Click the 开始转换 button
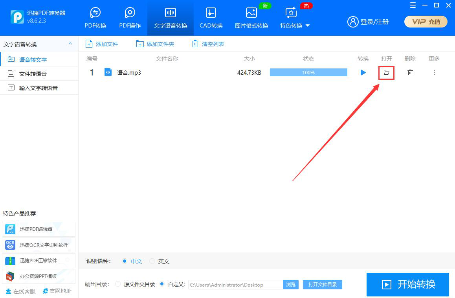The image size is (455, 298). click(x=408, y=284)
